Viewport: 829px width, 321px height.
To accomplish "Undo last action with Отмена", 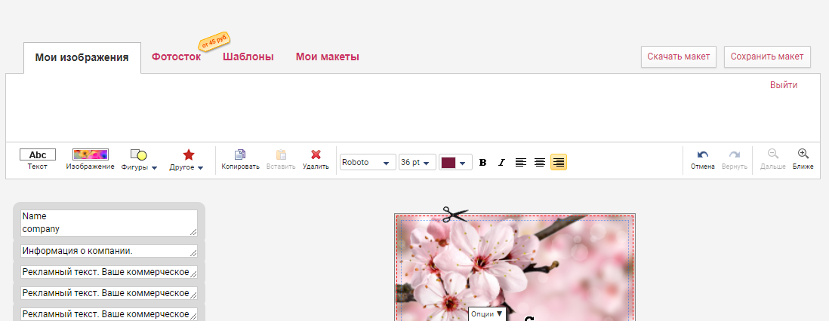I will (x=703, y=160).
